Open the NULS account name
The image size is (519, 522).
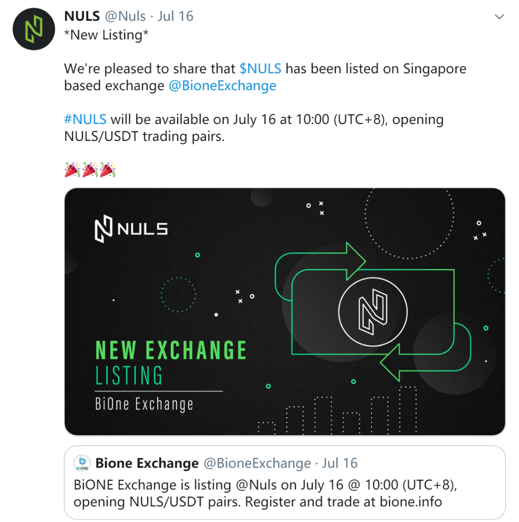tap(82, 16)
